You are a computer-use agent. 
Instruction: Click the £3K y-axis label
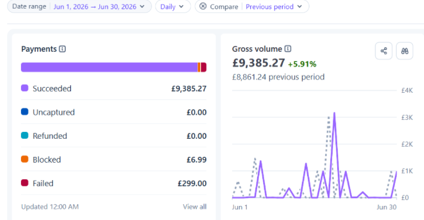coord(407,117)
